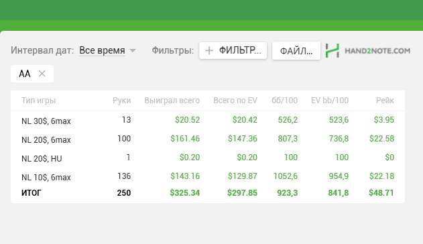423x244 pixels.
Task: Sort by Тип игры column header
Action: point(39,101)
